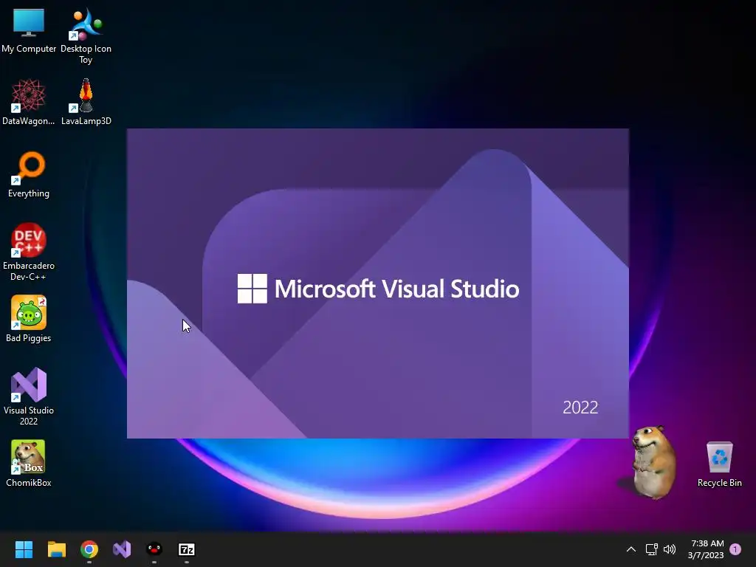Open the My Computer desktop icon
This screenshot has width=756, height=567.
(29, 30)
